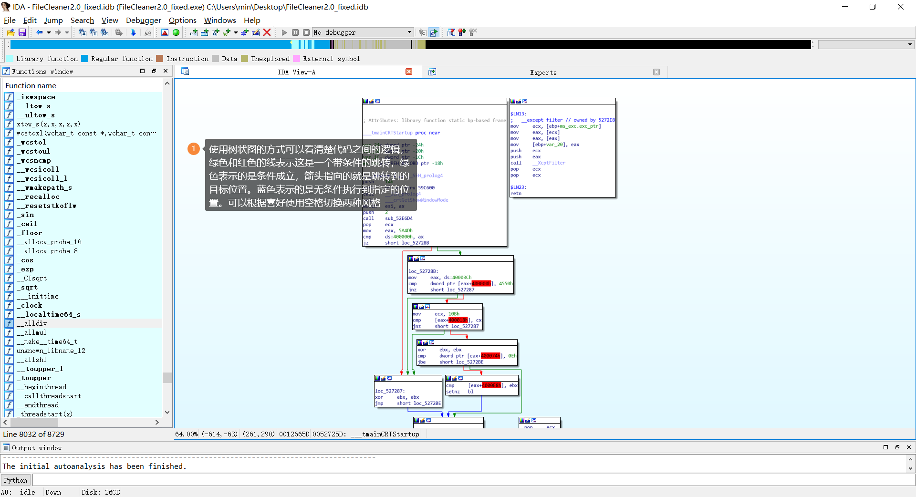The image size is (916, 497).
Task: Click the Convert to data icon
Action: pos(205,32)
